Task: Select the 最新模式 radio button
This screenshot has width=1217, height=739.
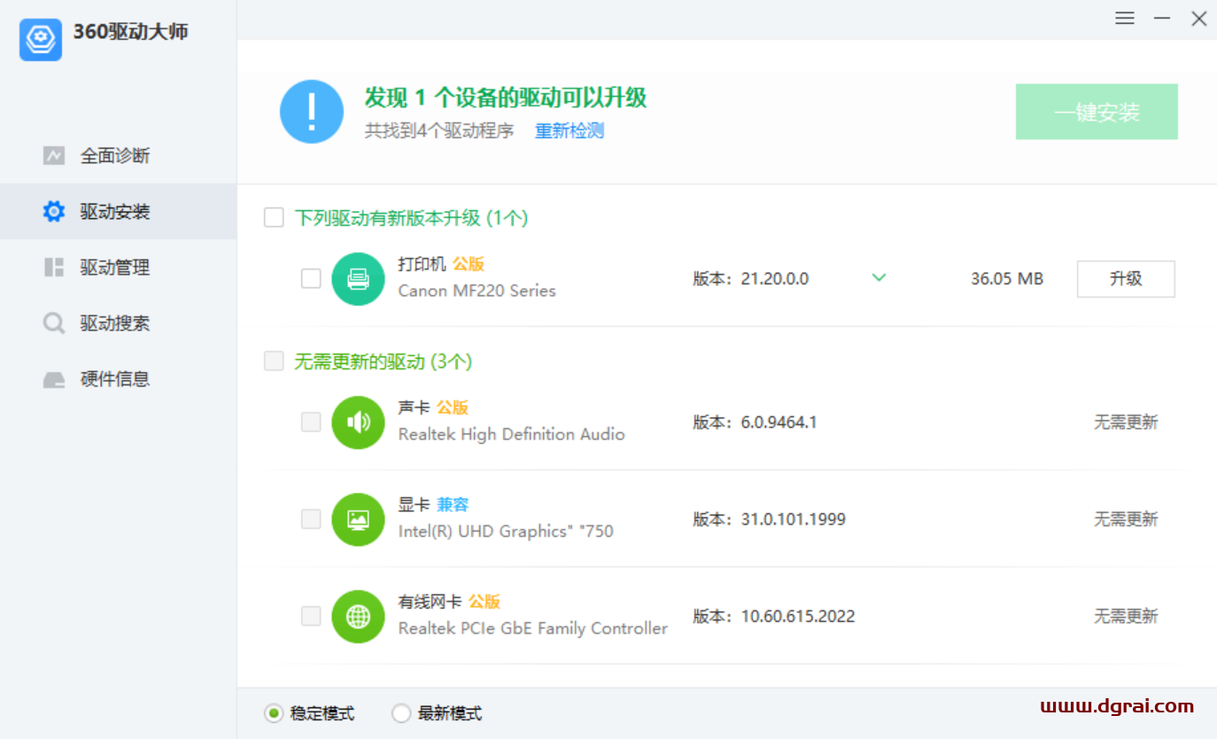Action: (x=401, y=713)
